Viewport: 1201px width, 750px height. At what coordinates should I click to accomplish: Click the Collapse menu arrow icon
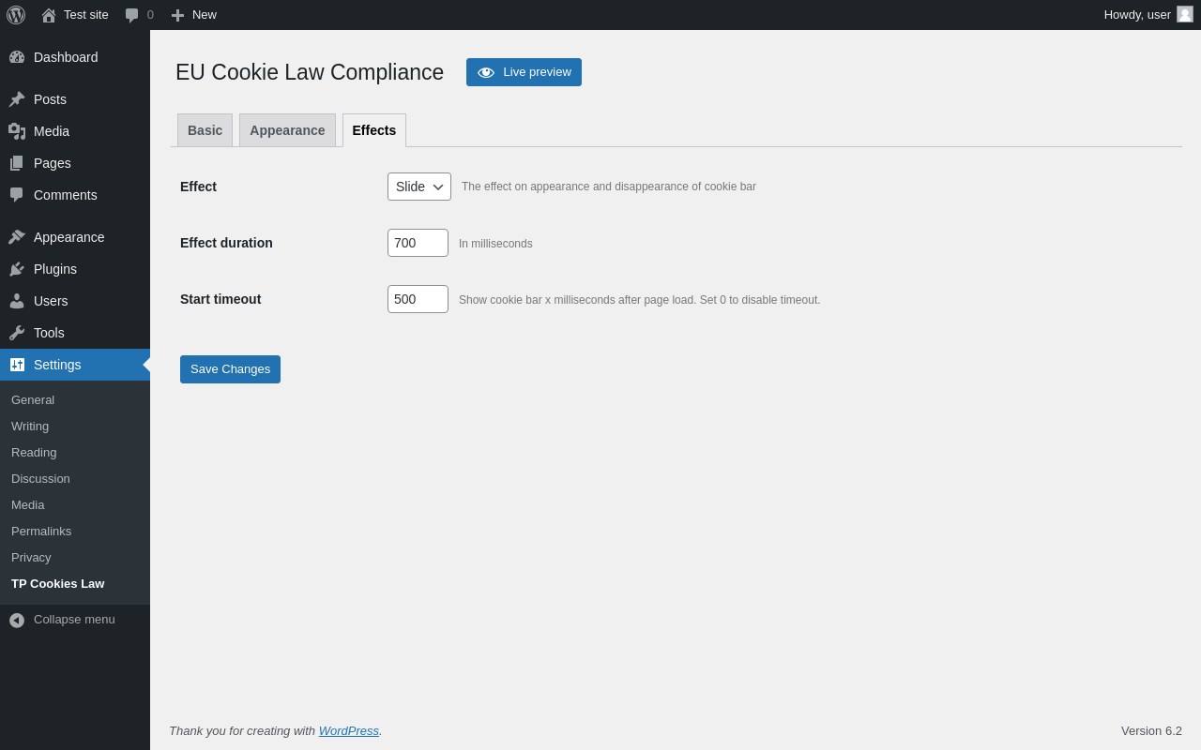[17, 620]
